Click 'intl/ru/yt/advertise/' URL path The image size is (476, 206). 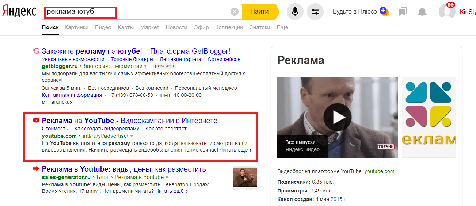(x=106, y=136)
